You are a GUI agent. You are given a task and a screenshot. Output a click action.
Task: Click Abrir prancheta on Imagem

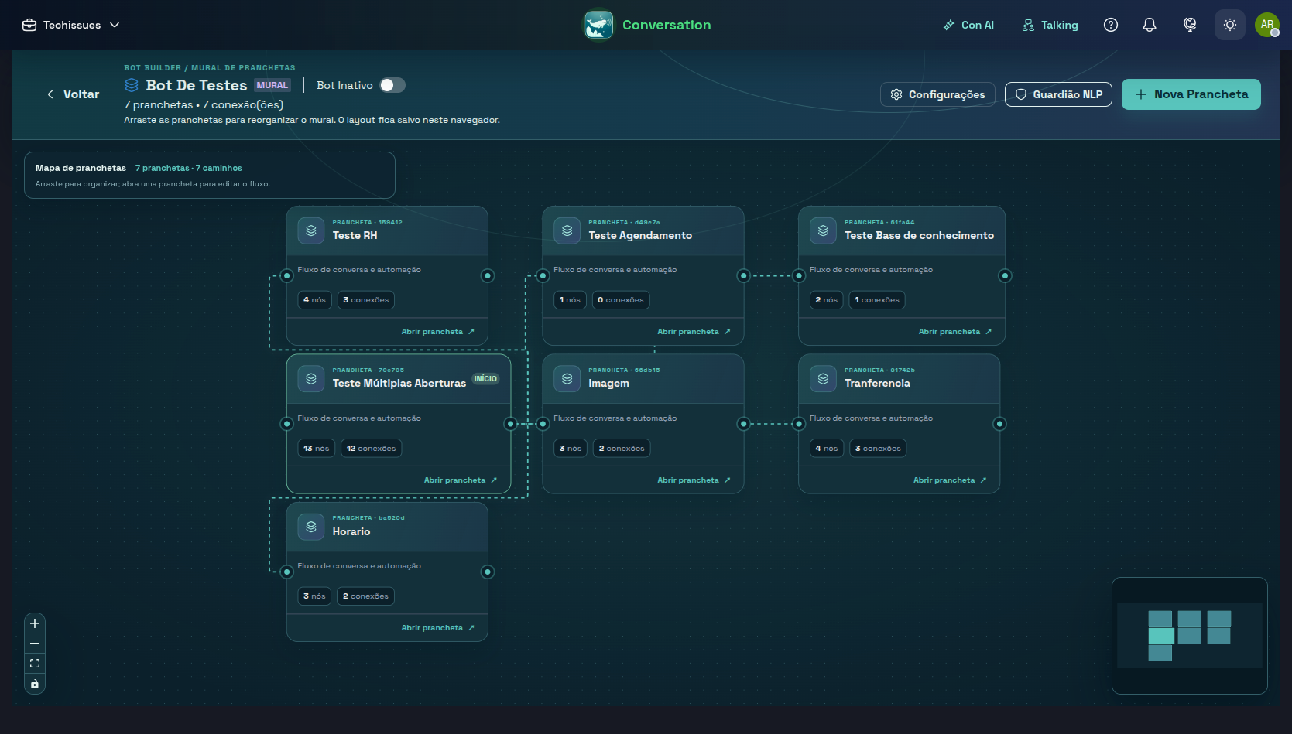[x=694, y=480]
